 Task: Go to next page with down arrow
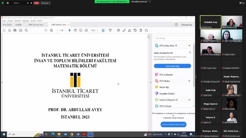(x=51, y=30)
